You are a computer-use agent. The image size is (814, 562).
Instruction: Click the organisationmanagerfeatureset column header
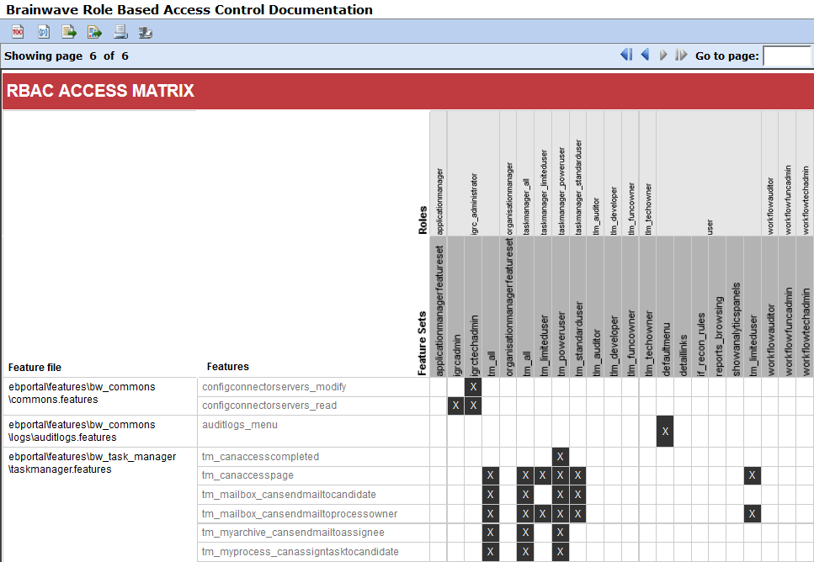508,307
